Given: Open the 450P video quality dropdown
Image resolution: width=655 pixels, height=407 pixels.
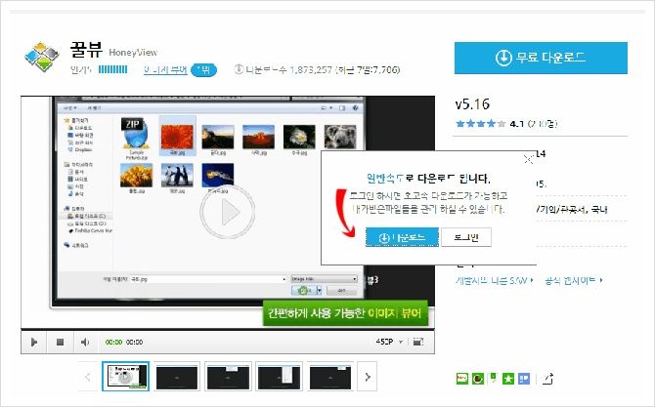Looking at the screenshot, I should pos(389,342).
